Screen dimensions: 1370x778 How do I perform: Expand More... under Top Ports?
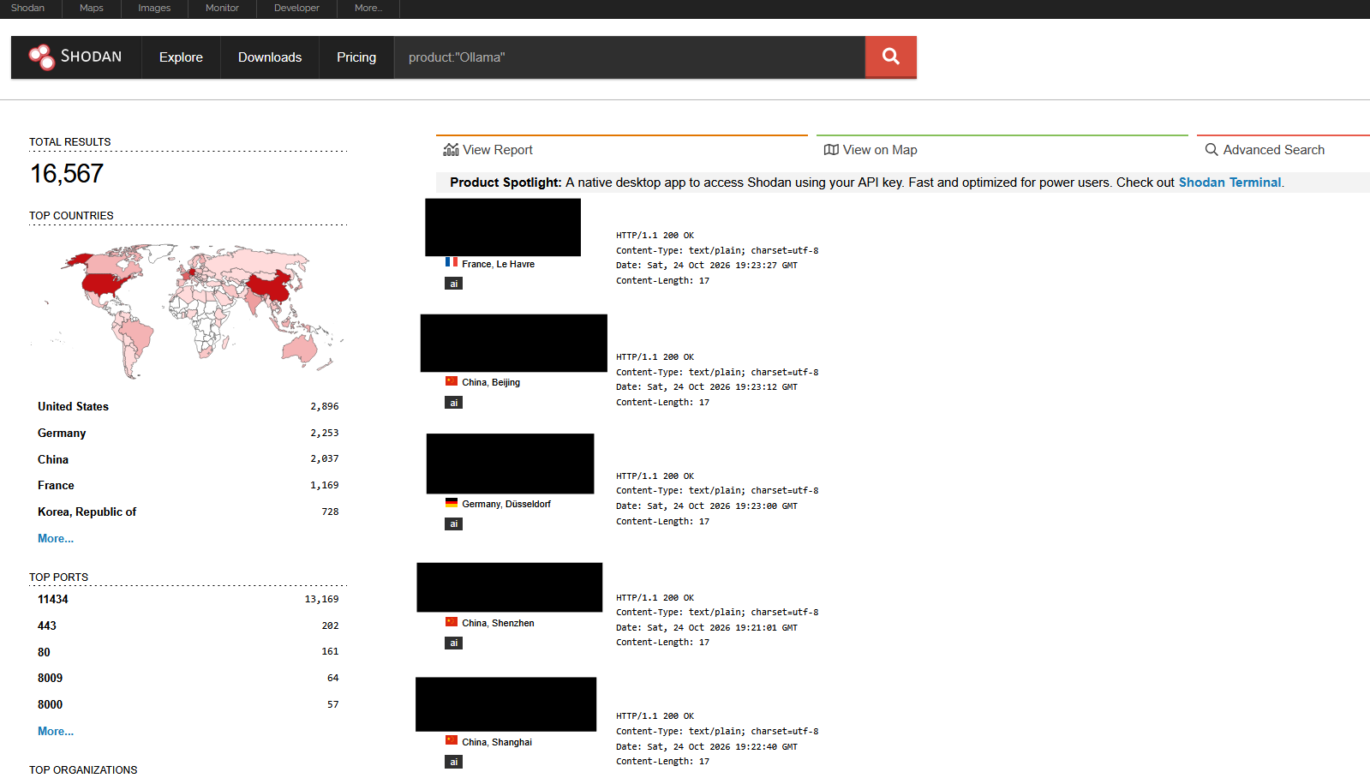56,731
